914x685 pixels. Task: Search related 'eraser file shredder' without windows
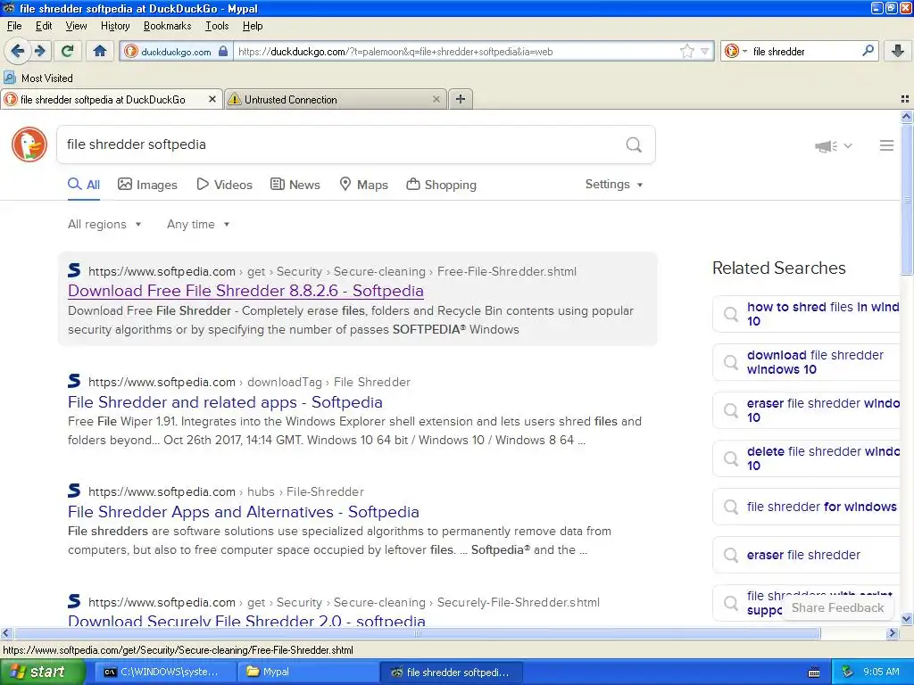point(807,555)
